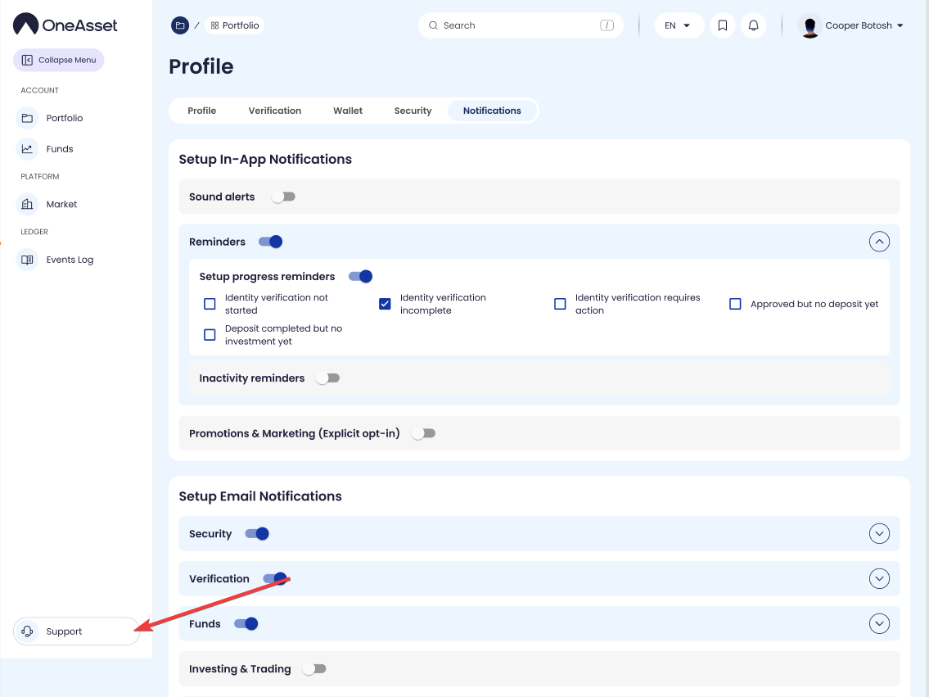Open Funds from the sidebar
This screenshot has height=697, width=929.
[x=59, y=149]
